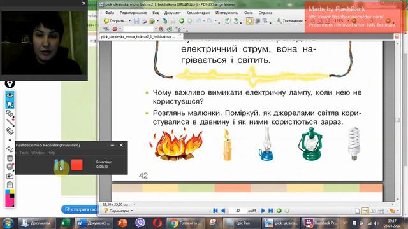Image resolution: width=408 pixels, height=229 pixels.
Task: Open Window menu in FlashBack recorder
Action: pos(38,153)
